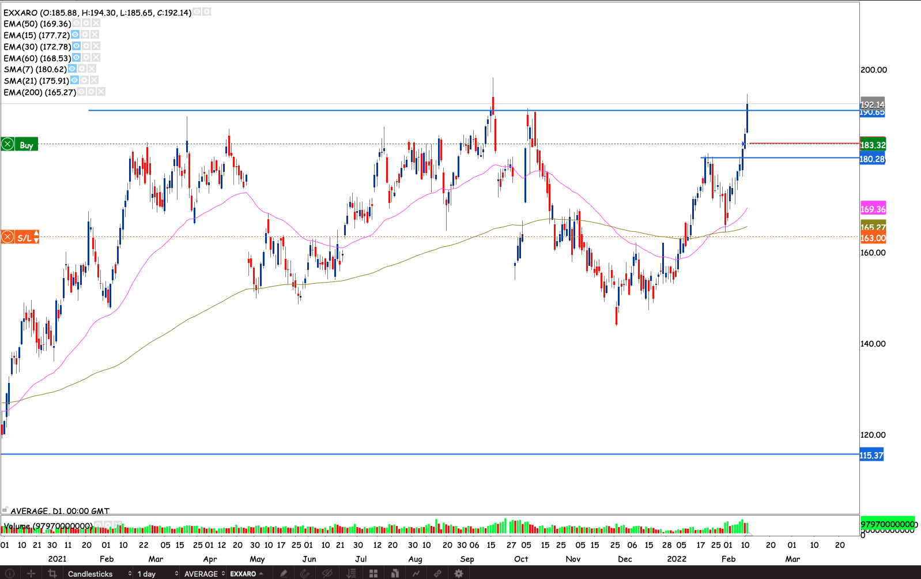The image size is (921, 579).
Task: Click the info icon in bottom toolbar
Action: [x=9, y=573]
